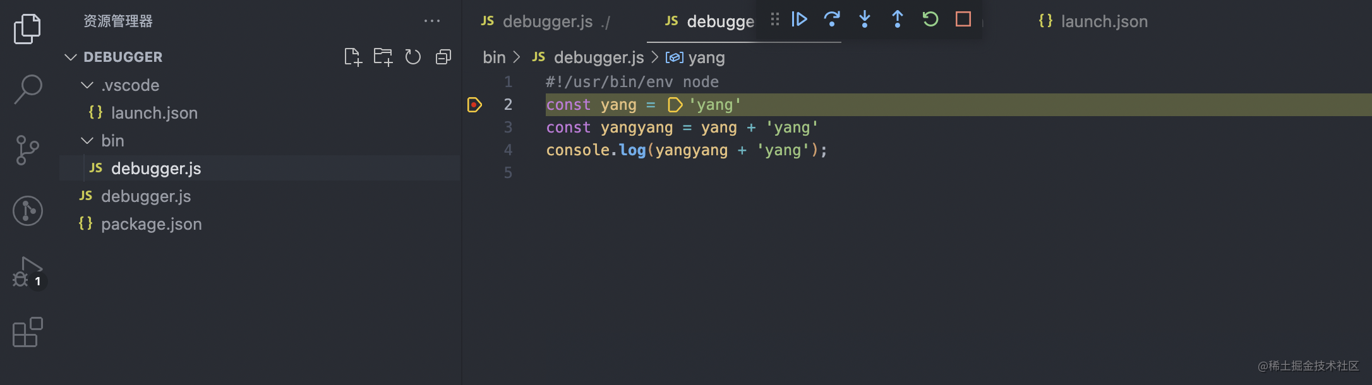The width and height of the screenshot is (1372, 385).
Task: Open the Search view in activity bar
Action: (28, 89)
